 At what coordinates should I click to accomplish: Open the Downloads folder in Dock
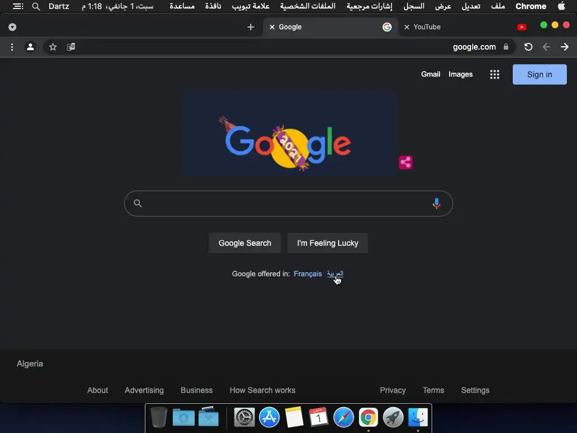tap(184, 418)
